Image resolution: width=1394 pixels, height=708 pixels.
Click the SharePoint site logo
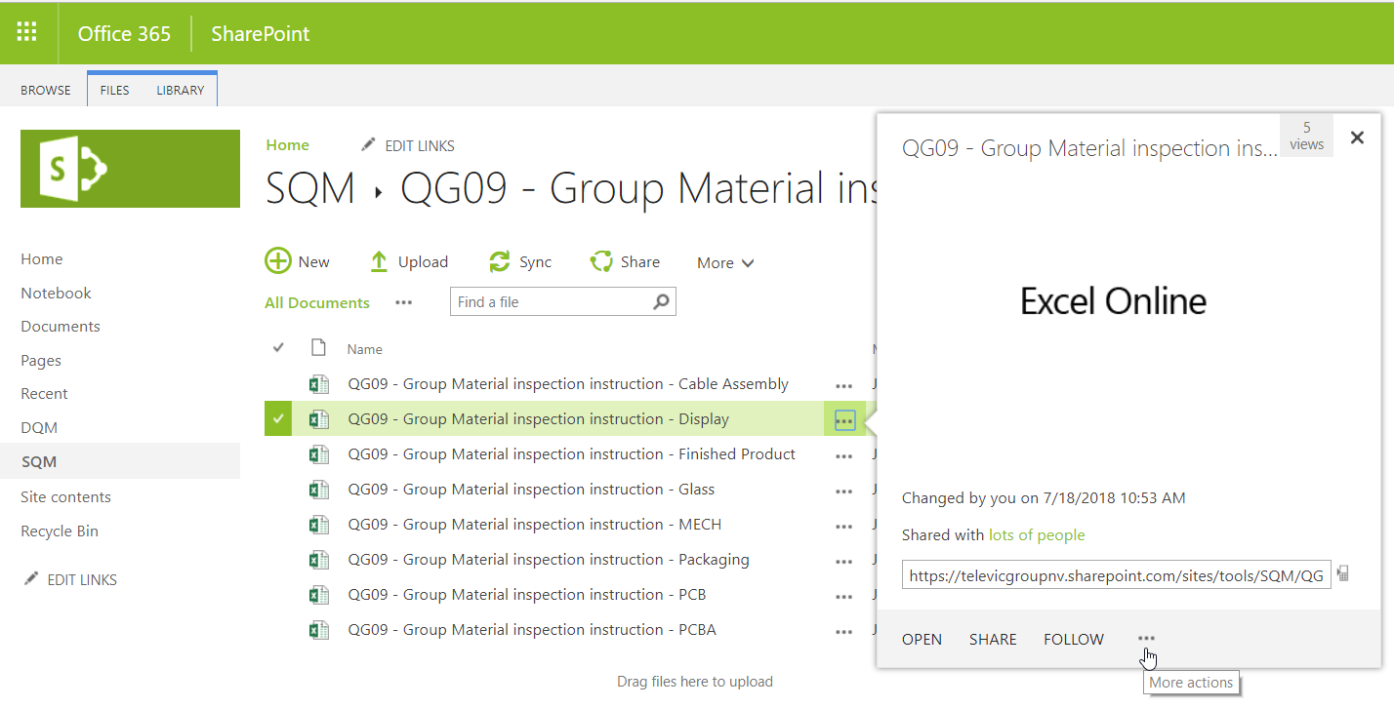130,169
